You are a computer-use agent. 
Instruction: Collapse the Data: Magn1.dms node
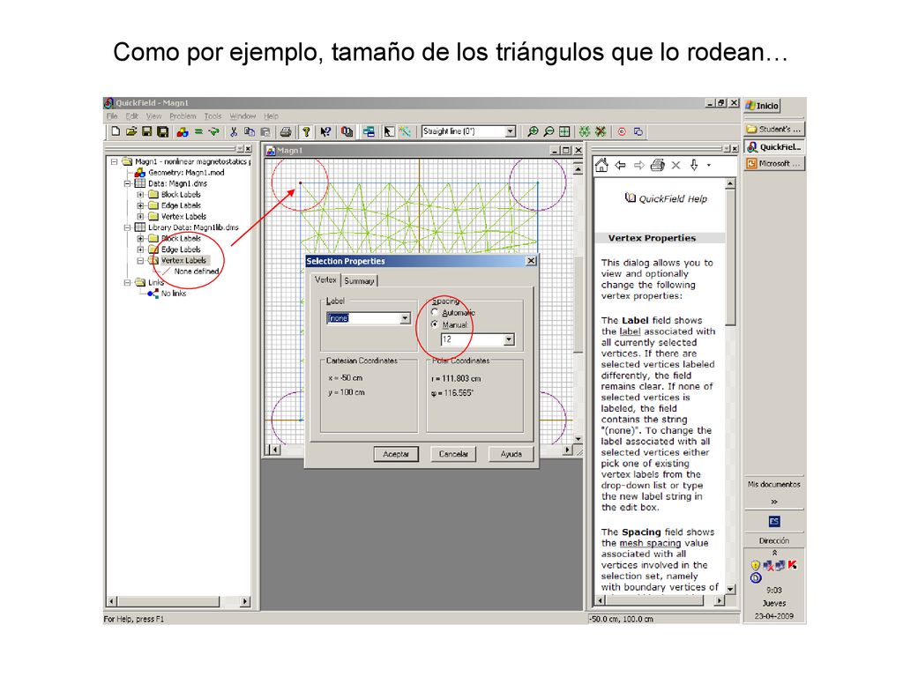pos(127,183)
